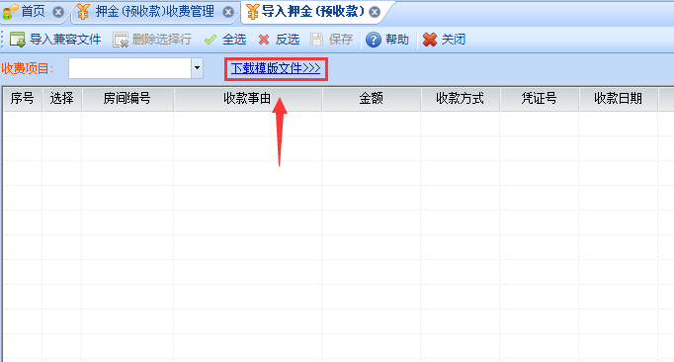This screenshot has height=362, width=674.
Task: Click the 选择 column header
Action: [x=62, y=99]
